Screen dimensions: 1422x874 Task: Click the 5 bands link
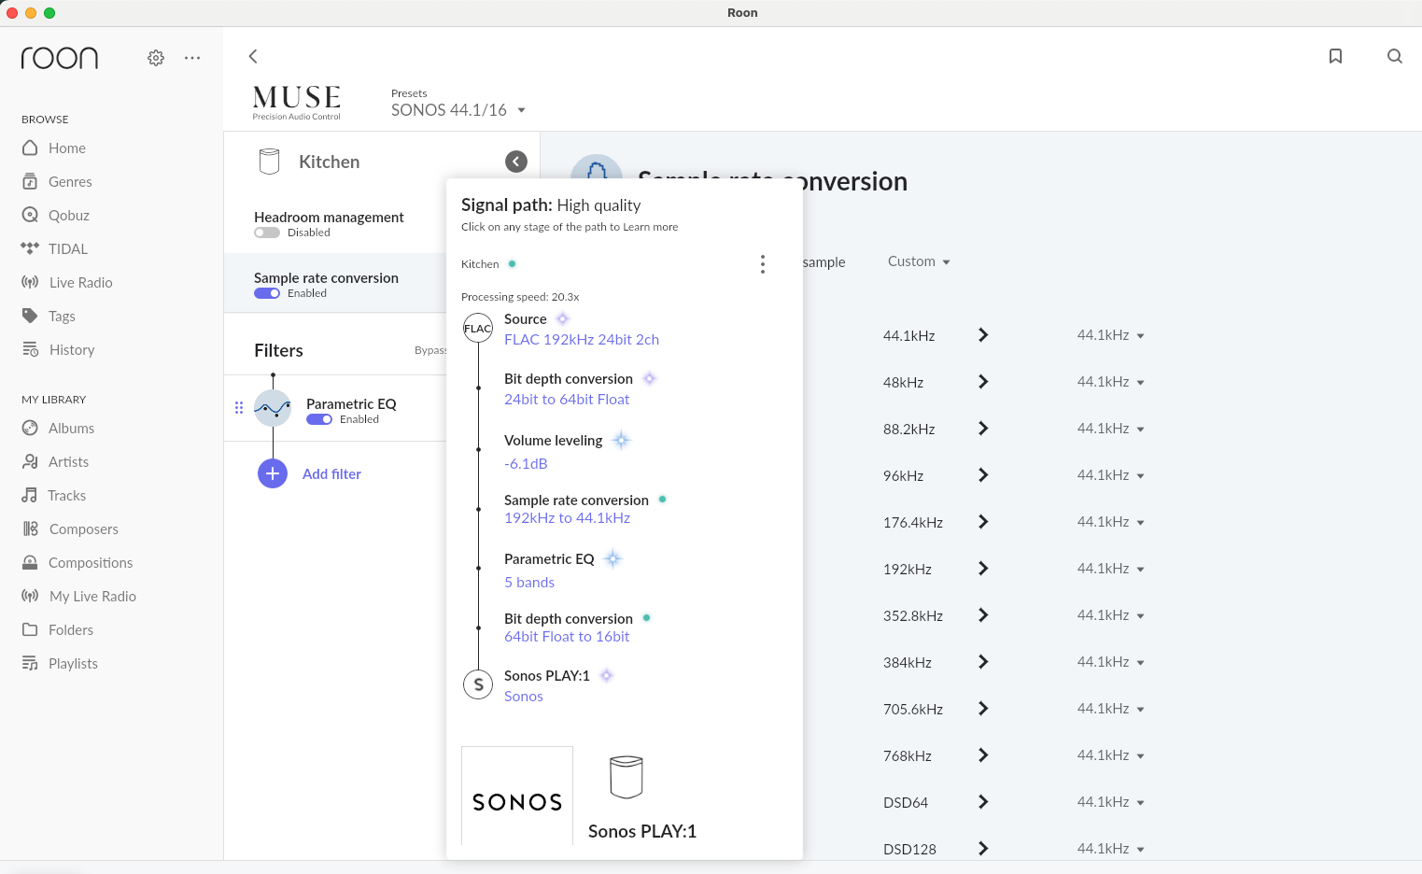[x=529, y=583]
